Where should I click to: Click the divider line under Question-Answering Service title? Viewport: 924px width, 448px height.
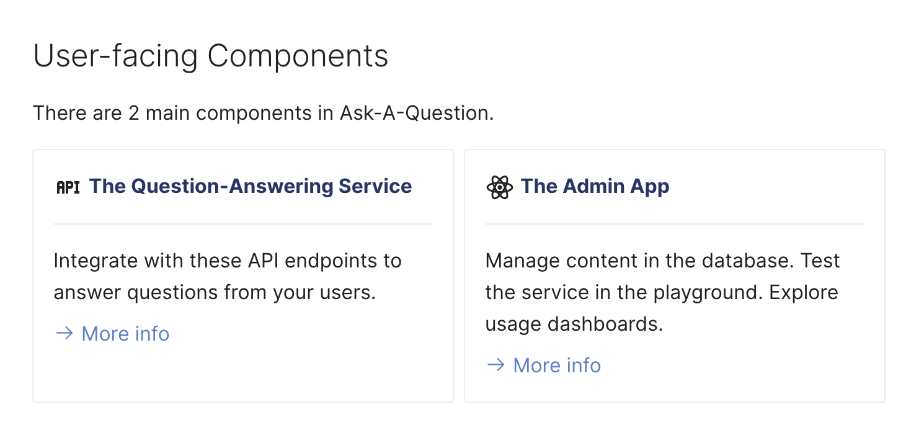click(243, 224)
